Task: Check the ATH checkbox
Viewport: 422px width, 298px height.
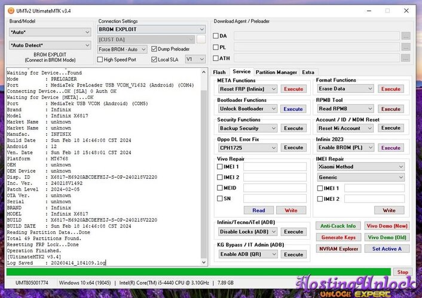Action: (x=216, y=58)
